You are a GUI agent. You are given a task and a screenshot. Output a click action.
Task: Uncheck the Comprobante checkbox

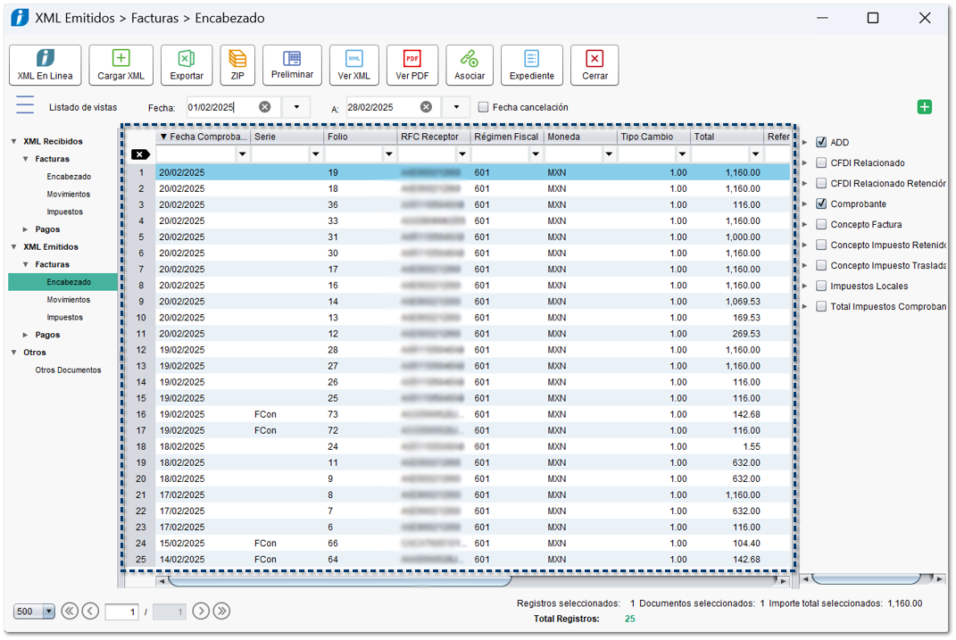821,204
